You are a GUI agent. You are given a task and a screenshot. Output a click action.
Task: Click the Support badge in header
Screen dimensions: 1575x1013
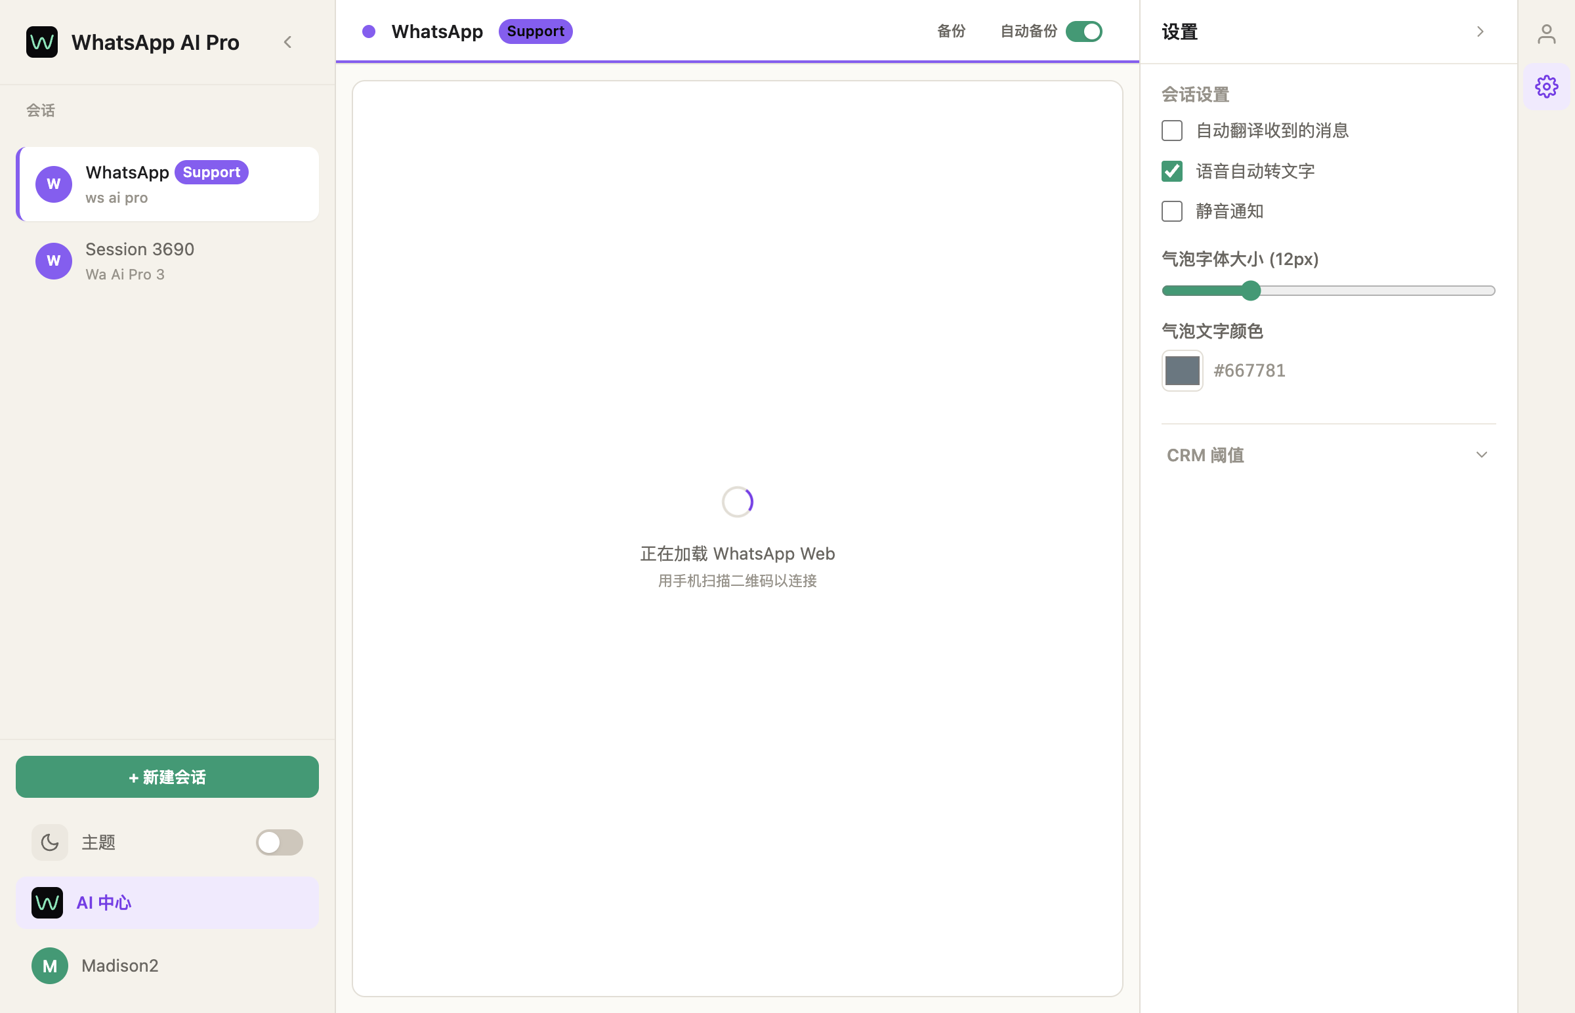tap(535, 31)
